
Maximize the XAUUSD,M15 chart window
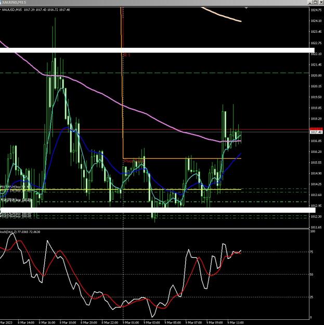[315, 2]
